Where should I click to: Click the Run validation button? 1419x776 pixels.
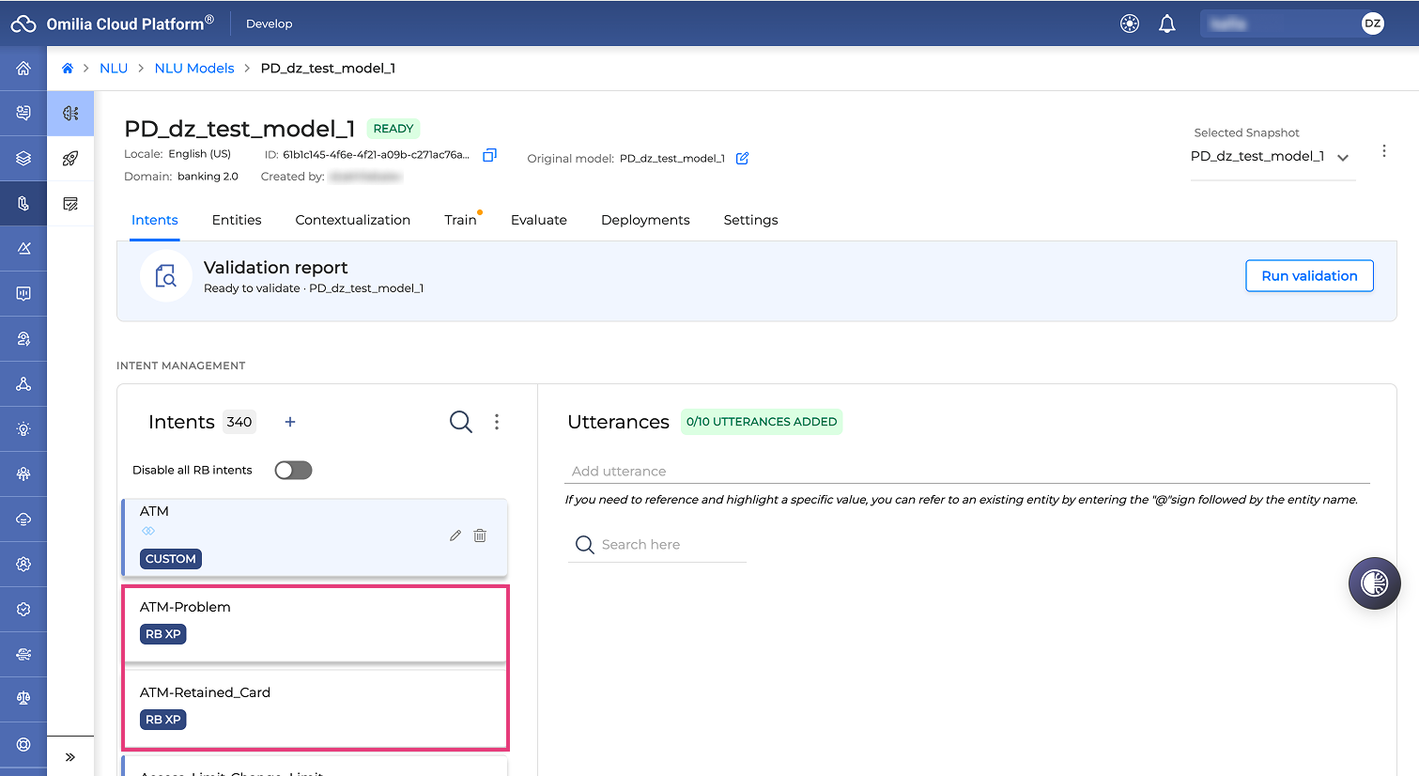[1309, 276]
